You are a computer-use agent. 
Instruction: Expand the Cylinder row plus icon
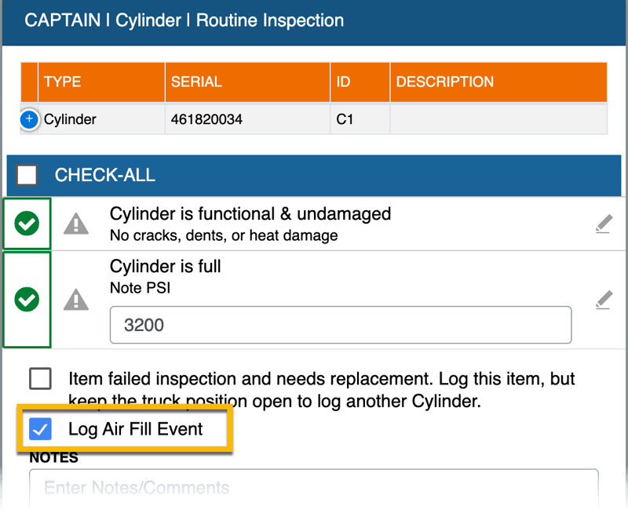[29, 120]
